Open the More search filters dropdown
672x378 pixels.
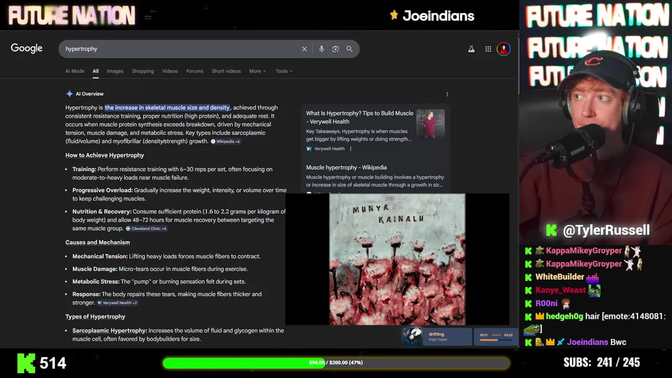tap(257, 71)
